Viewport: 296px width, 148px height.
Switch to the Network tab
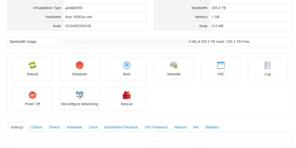(180, 127)
